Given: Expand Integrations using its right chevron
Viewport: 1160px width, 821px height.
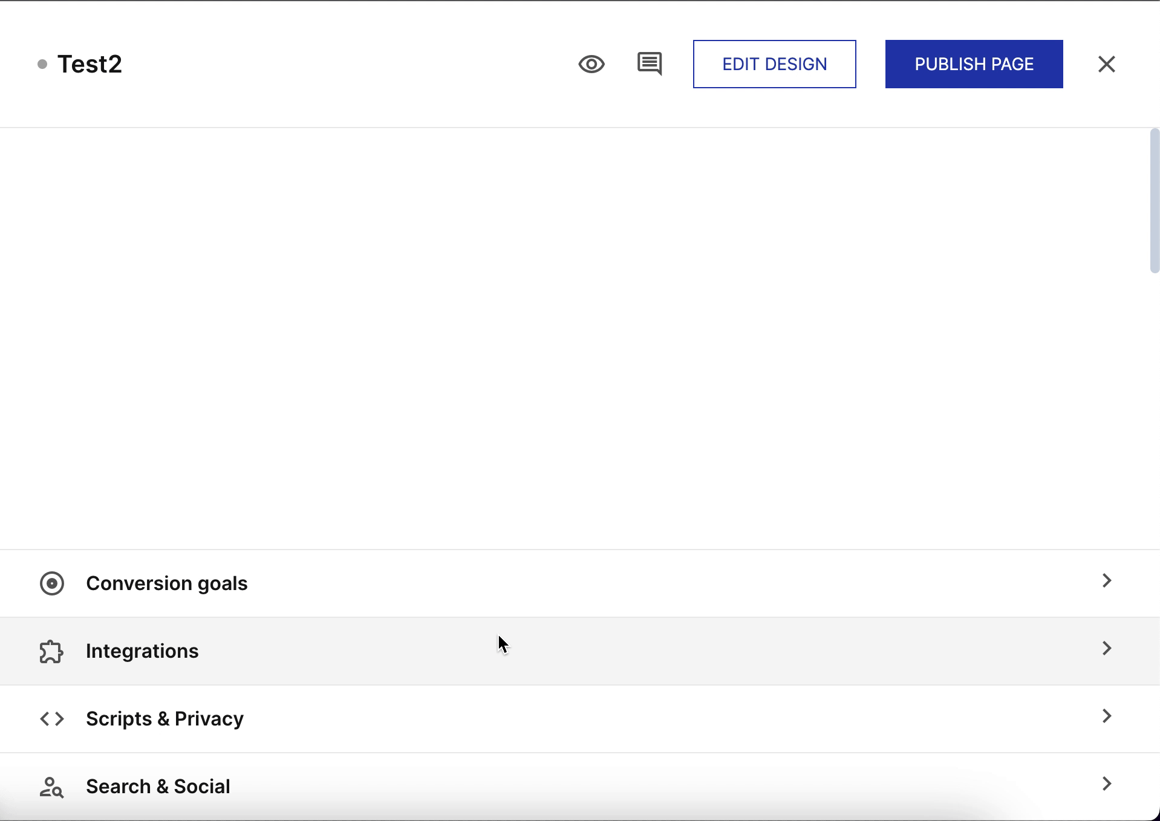Looking at the screenshot, I should (x=1106, y=649).
